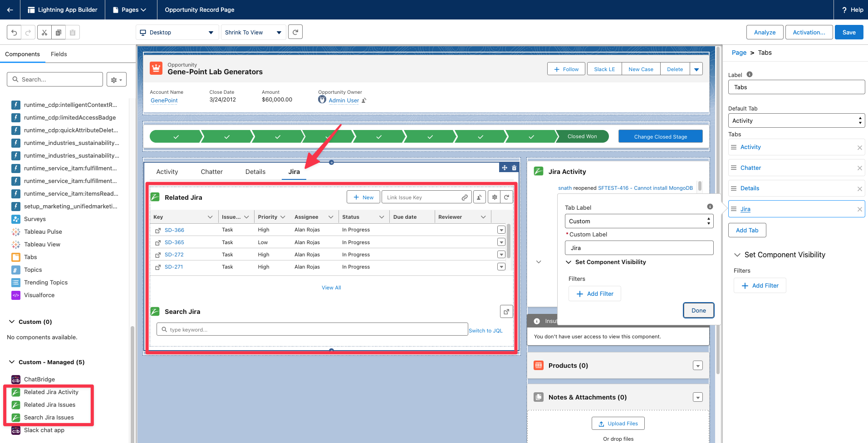Click the Related Jira Activity component icon
This screenshot has width=868, height=443.
16,392
